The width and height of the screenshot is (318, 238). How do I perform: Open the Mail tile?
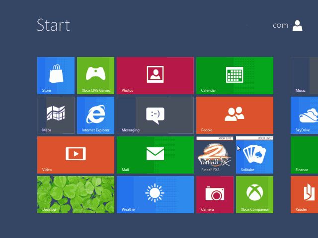155,155
